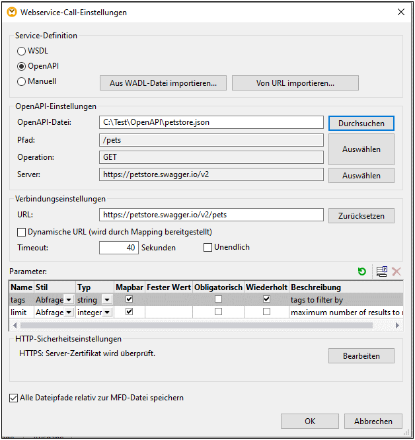Click the Beschreibung column header
The width and height of the screenshot is (415, 440).
click(x=346, y=287)
